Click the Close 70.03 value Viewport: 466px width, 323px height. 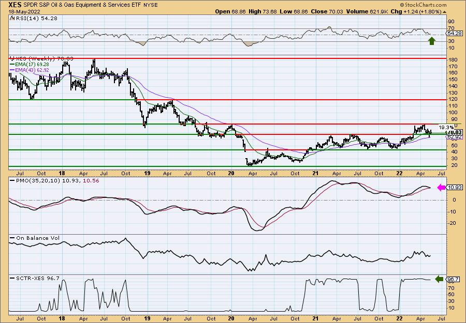327,11
